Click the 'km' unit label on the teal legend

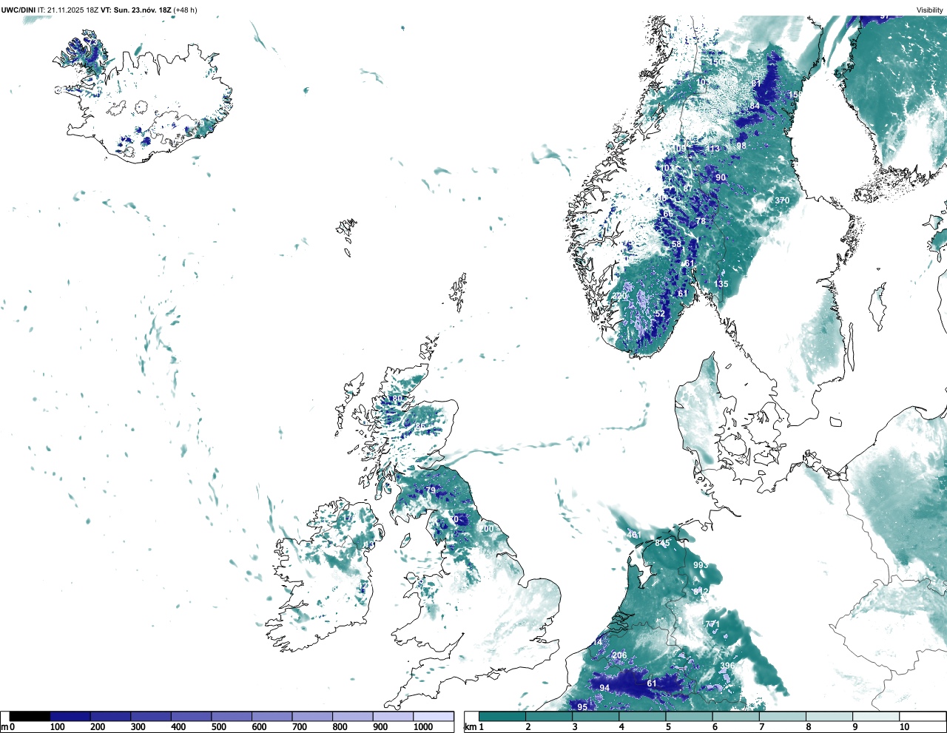(469, 727)
